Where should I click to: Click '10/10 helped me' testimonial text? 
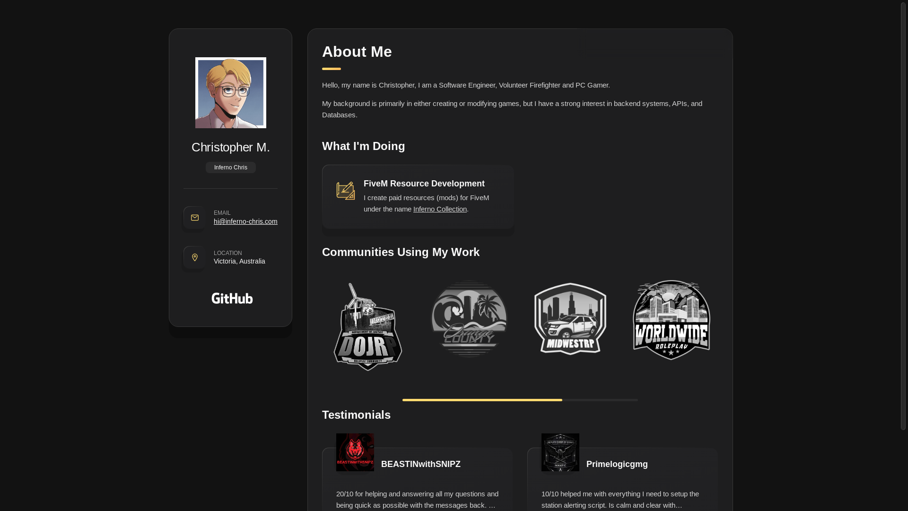coord(620,500)
